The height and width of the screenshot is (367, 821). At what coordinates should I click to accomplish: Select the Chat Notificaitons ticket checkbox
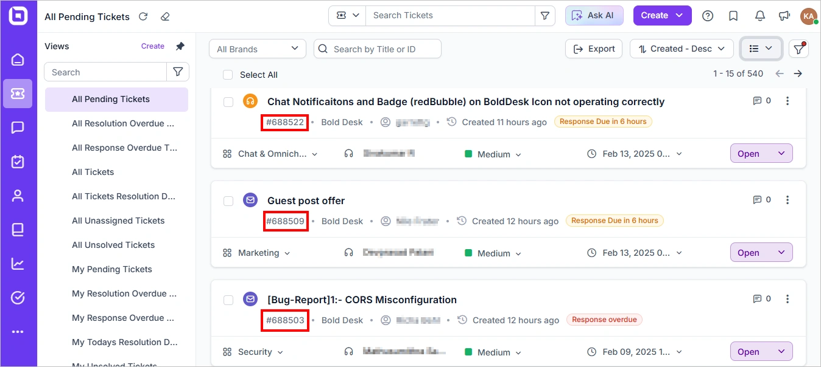(x=228, y=102)
